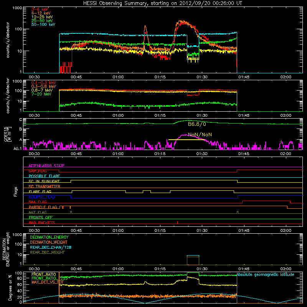
Task: Click the SC_TRANSMITTER flag label
Action: (x=45, y=187)
